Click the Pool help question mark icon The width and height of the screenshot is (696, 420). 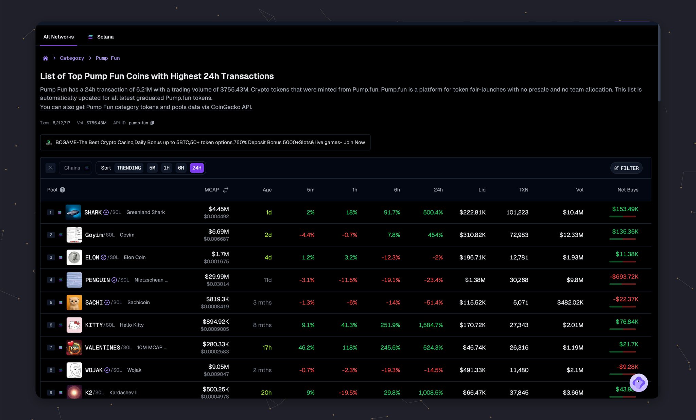[x=63, y=190]
